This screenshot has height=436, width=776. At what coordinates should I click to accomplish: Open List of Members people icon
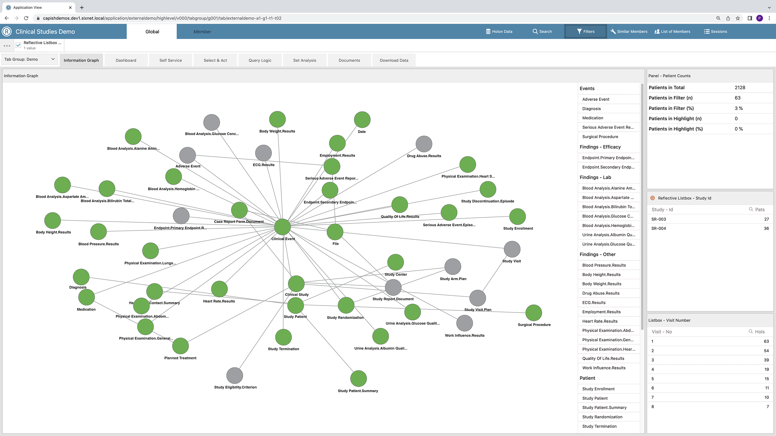click(x=657, y=31)
